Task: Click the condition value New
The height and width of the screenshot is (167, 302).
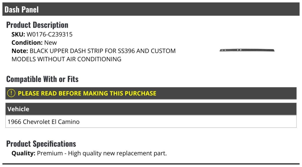Action: point(51,43)
